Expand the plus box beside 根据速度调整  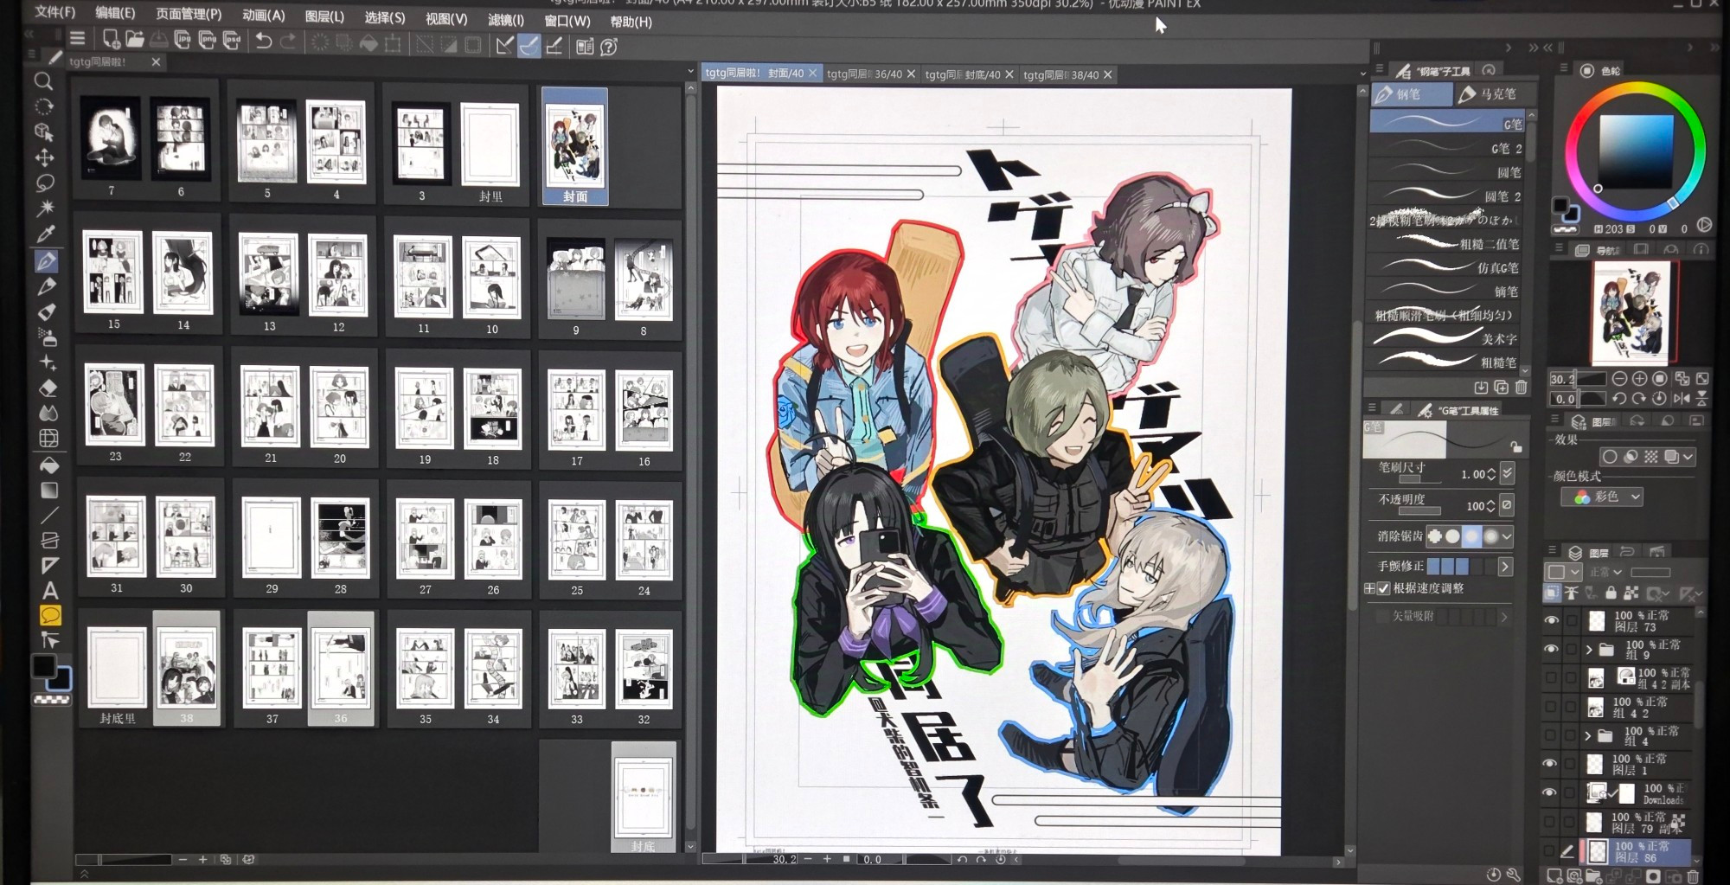point(1369,588)
